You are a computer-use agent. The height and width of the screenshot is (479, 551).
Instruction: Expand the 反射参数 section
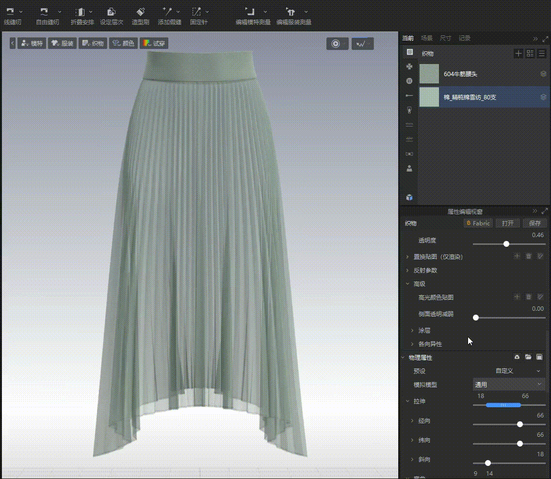click(x=425, y=270)
